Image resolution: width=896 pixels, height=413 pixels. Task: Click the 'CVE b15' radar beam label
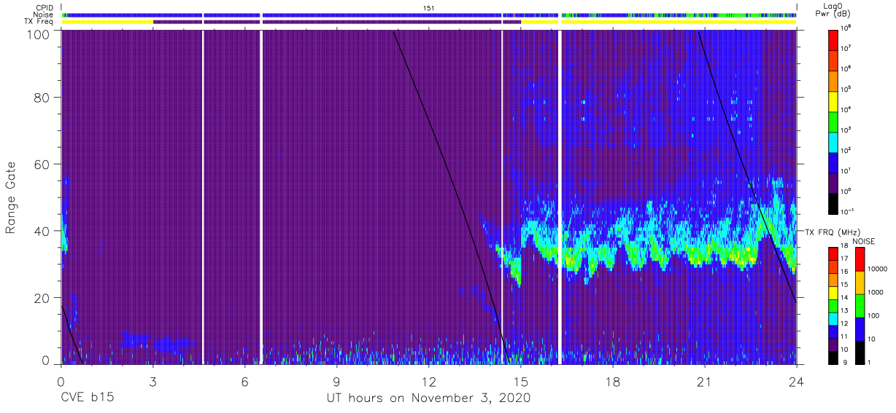click(x=87, y=398)
